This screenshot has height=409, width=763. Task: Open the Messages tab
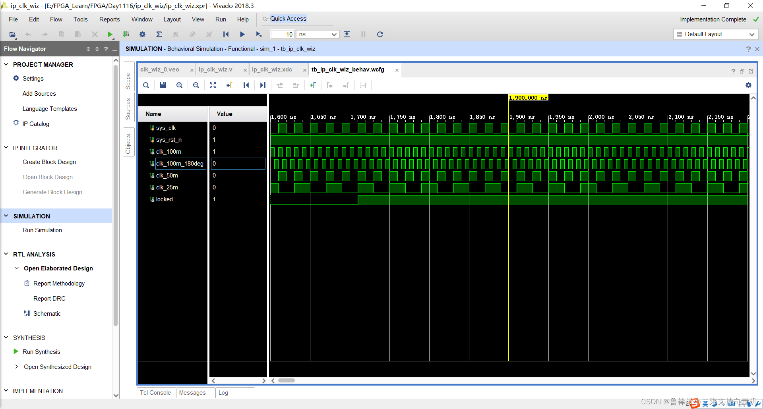tap(192, 393)
